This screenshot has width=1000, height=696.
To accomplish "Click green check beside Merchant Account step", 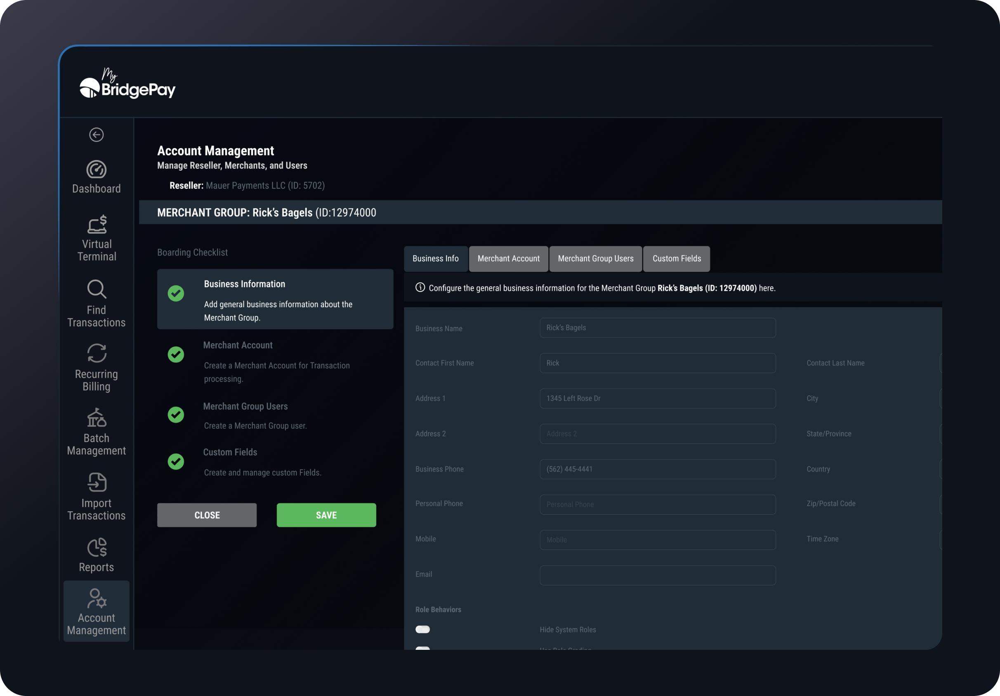I will (x=176, y=354).
